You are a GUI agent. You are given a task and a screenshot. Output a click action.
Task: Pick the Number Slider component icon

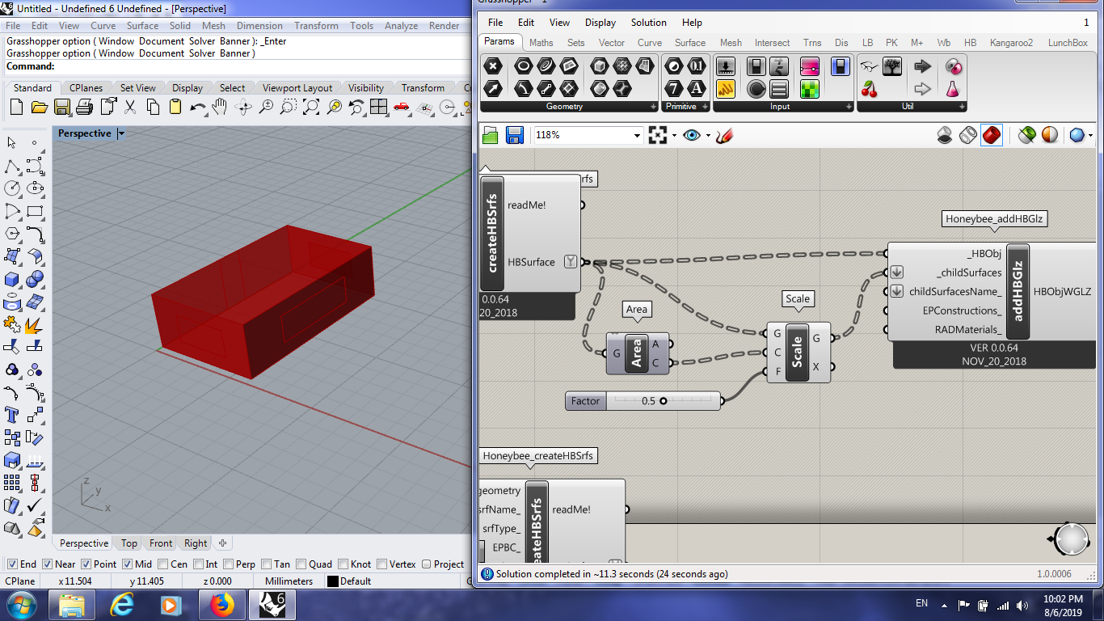pos(726,66)
